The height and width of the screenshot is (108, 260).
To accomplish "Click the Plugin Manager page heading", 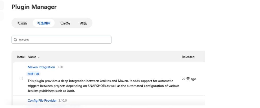I will pos(34,7).
